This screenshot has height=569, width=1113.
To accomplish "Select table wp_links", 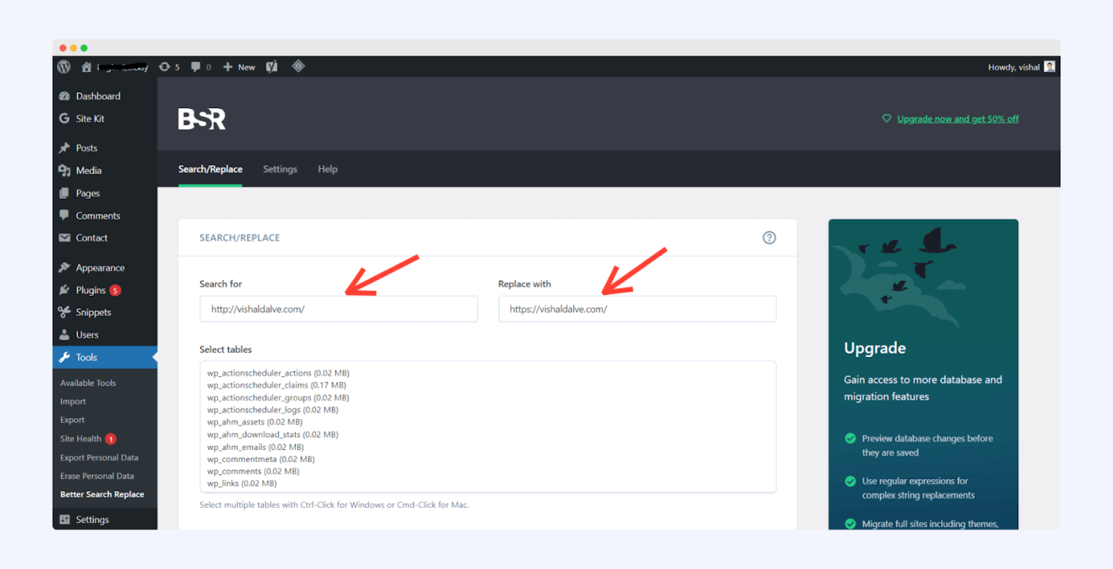I will (x=241, y=484).
